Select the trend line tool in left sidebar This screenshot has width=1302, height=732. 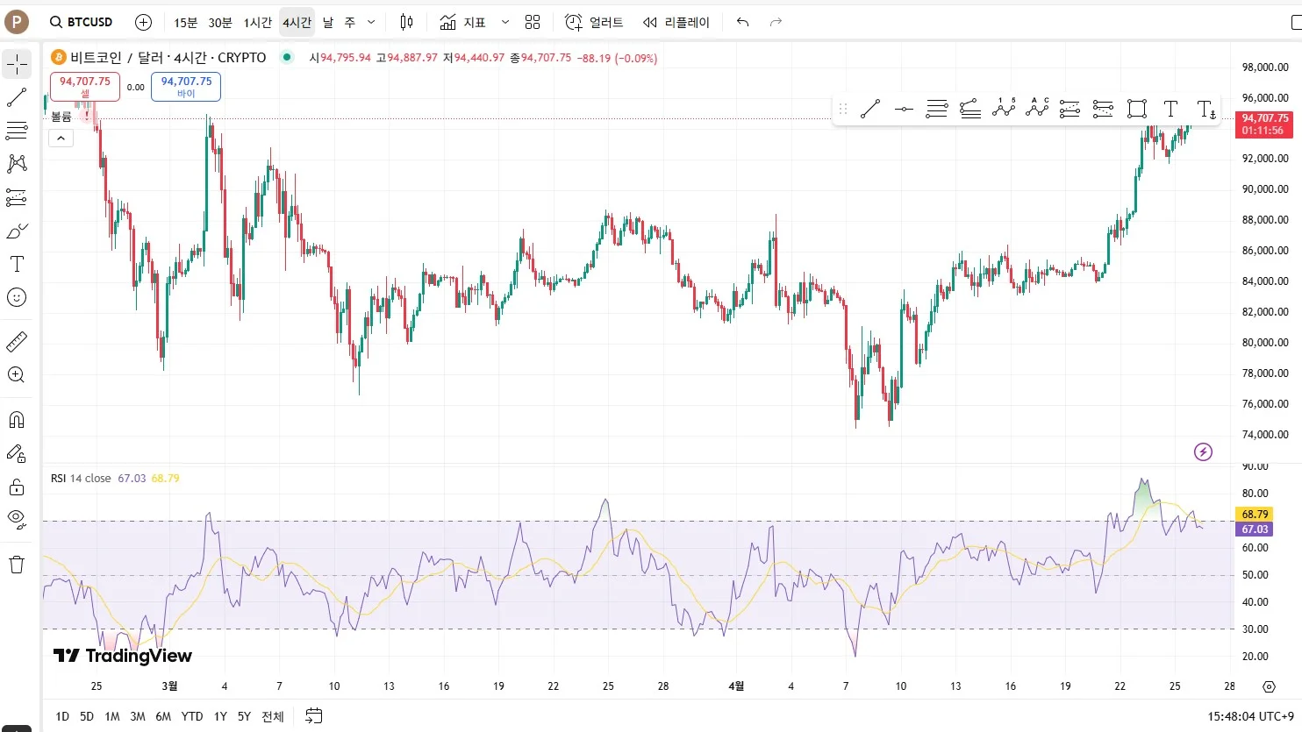click(x=17, y=97)
